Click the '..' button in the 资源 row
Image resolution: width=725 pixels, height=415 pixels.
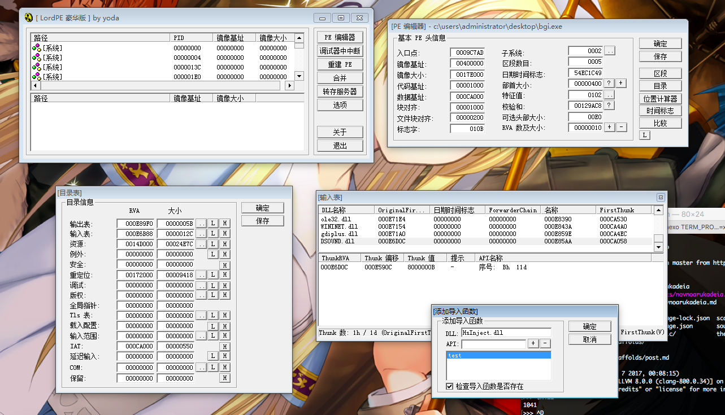click(201, 244)
